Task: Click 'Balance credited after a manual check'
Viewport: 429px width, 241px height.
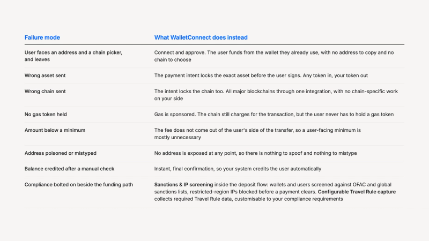Action: [x=69, y=169]
